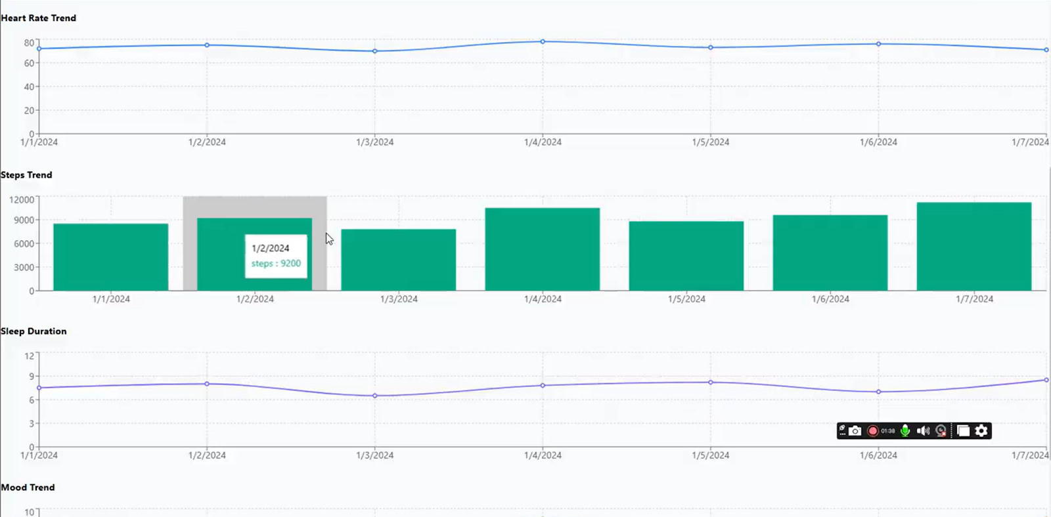The image size is (1051, 517).
Task: Click the screenshot camera icon
Action: 855,431
